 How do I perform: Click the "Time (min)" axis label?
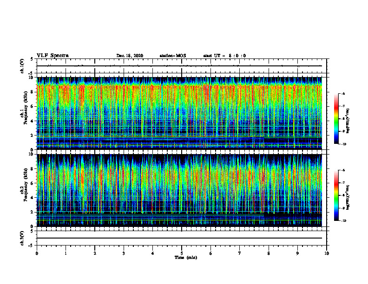(x=186, y=258)
